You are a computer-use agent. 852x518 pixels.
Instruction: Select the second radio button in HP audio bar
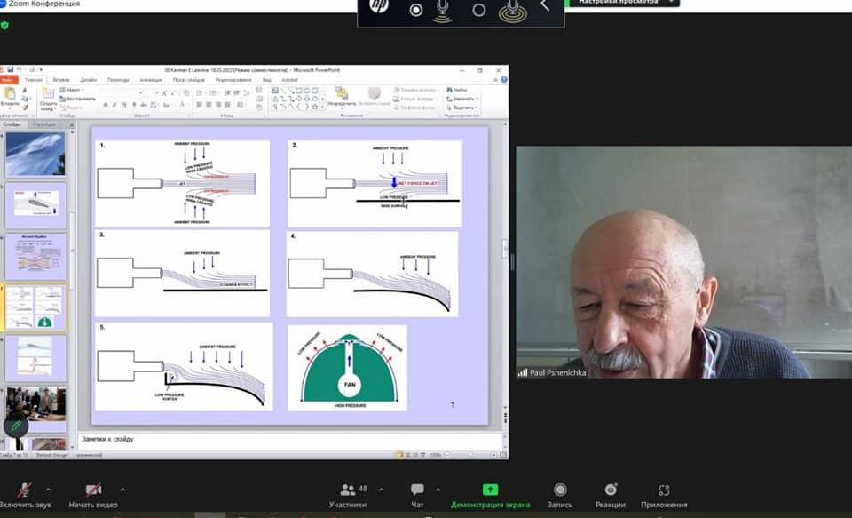coord(479,11)
